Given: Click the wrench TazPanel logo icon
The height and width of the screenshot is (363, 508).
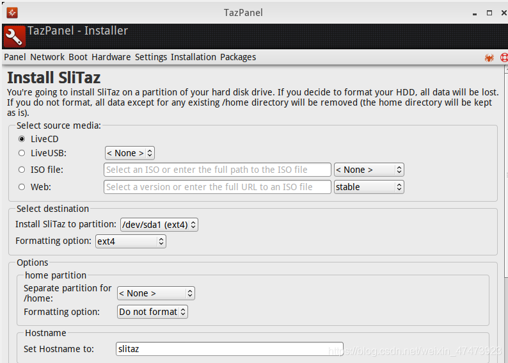Looking at the screenshot, I should click(14, 36).
